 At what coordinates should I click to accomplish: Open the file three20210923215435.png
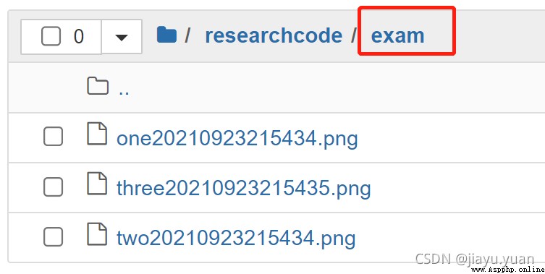[x=244, y=188]
